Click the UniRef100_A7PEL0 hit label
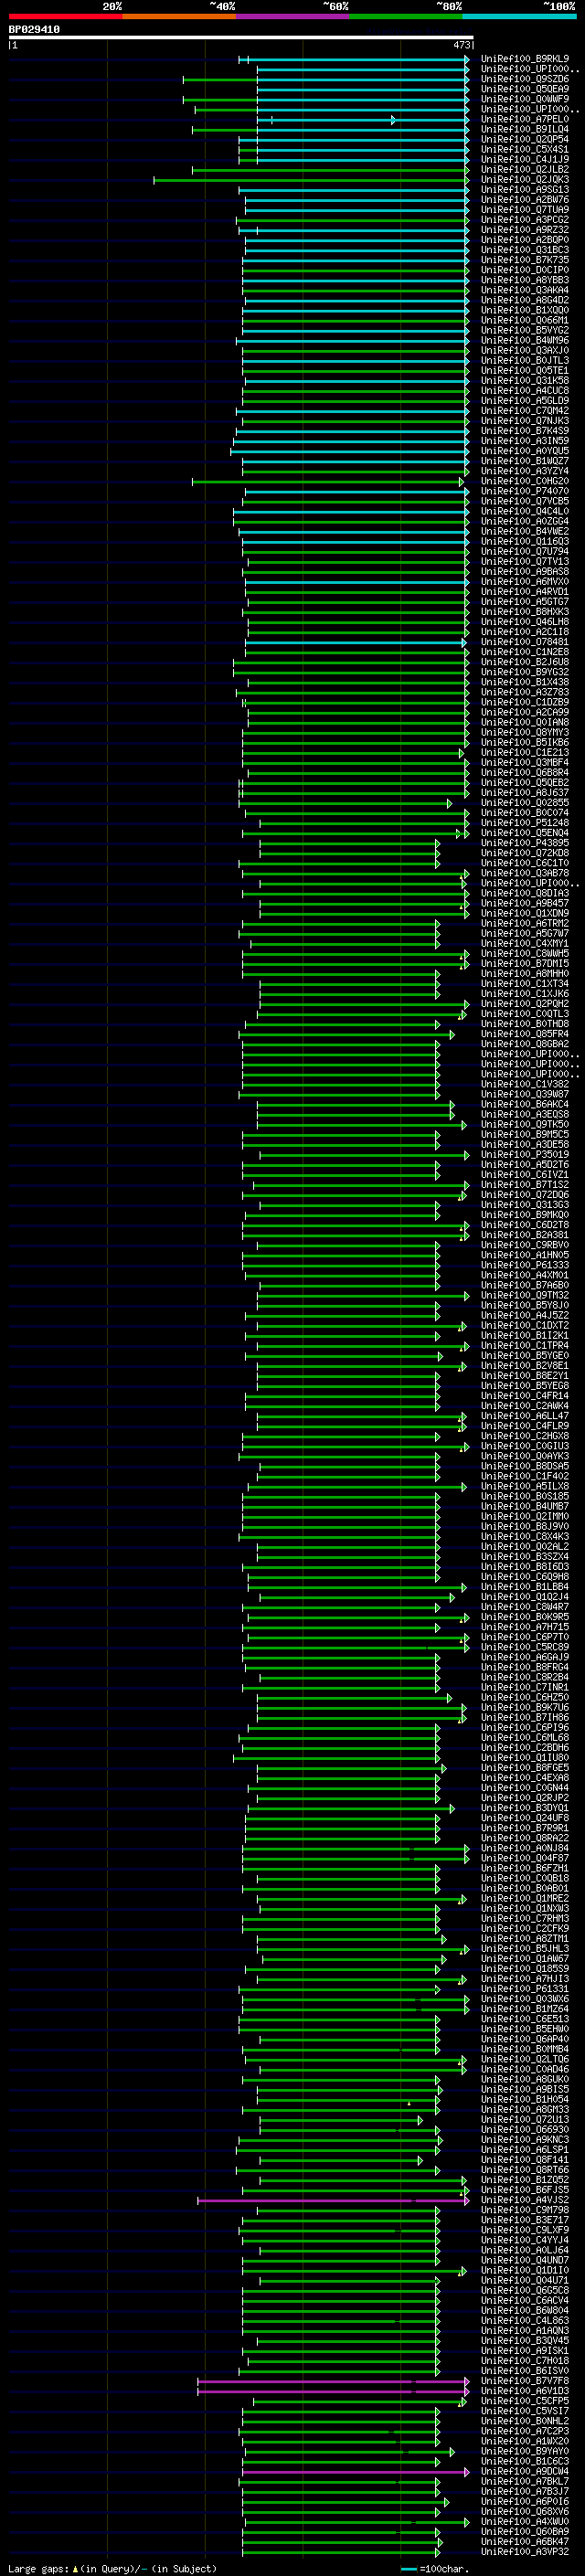585x2576 pixels. [524, 119]
